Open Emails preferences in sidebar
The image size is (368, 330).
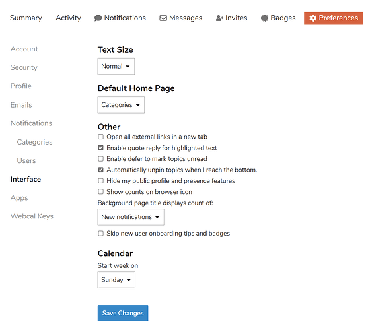[x=21, y=105]
